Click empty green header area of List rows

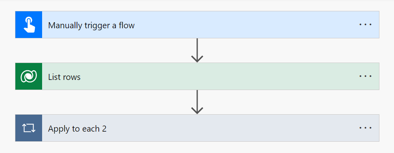point(219,76)
